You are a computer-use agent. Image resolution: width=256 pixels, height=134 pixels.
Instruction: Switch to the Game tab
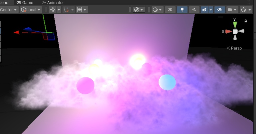[x=25, y=2]
